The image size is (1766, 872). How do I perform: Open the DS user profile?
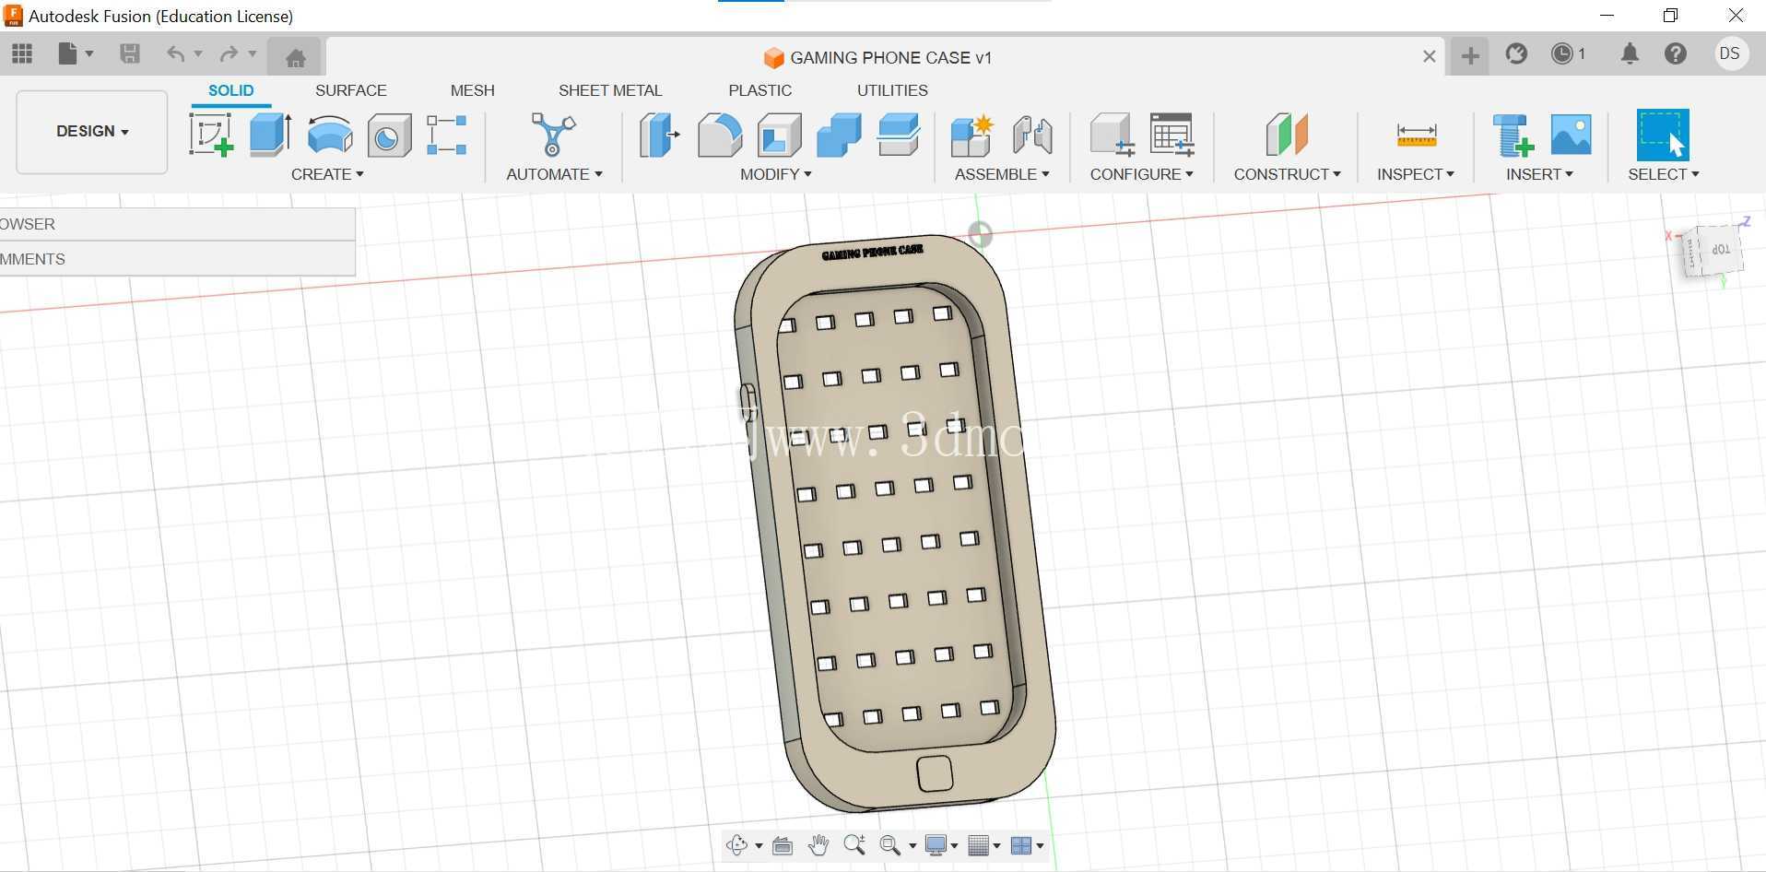(1730, 53)
